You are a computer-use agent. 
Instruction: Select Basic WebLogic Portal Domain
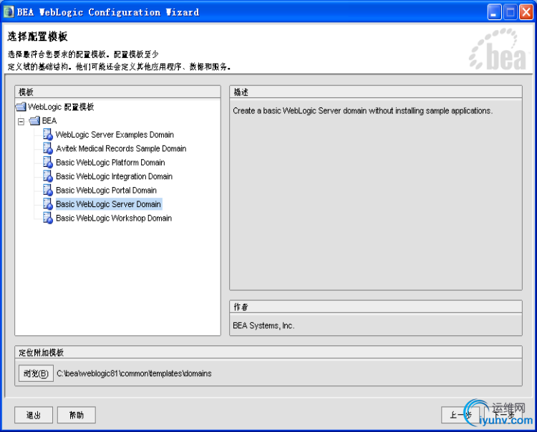click(x=106, y=190)
